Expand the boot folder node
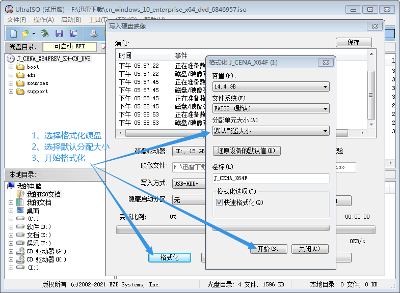Viewport: 400px width, 293px height. pyautogui.click(x=11, y=67)
